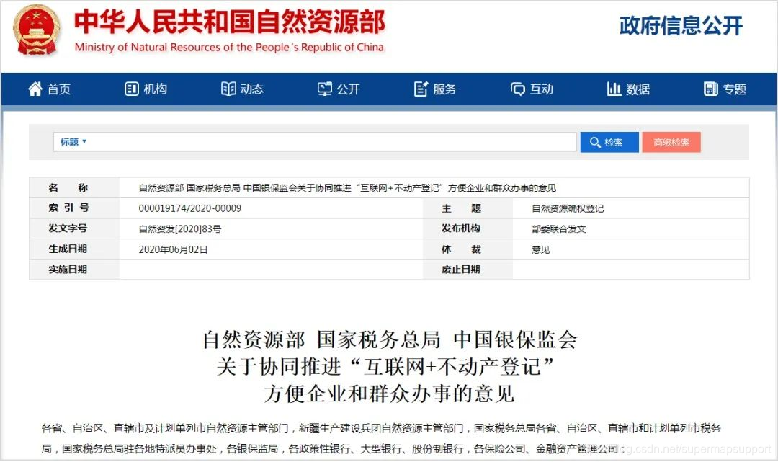Screen dimensions: 778x462
Task: Click heading line 自然资源部 国家税务总局 中国银保监会
Action: (390, 340)
